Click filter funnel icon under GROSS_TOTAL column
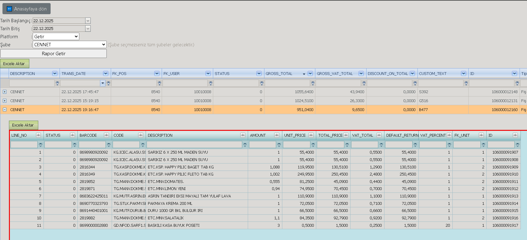527x240 pixels. [x=313, y=83]
